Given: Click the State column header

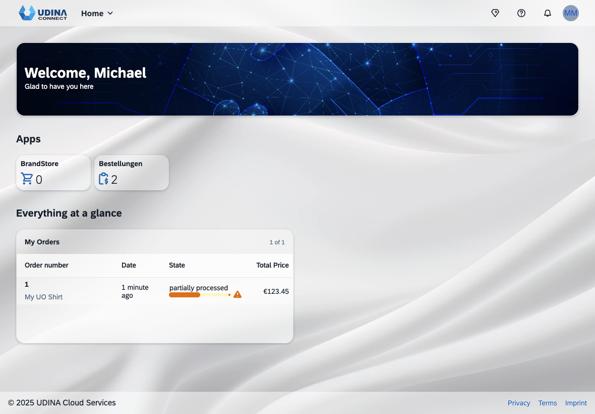Looking at the screenshot, I should (x=177, y=265).
